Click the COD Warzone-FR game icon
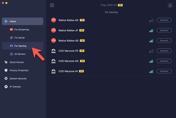 pos(53,51)
